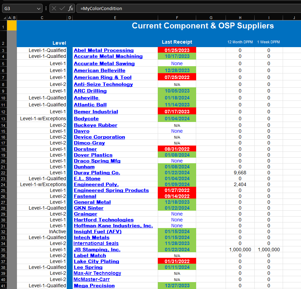This screenshot has height=289, width=301.
Task: Open American Belleville link
Action: pos(100,71)
